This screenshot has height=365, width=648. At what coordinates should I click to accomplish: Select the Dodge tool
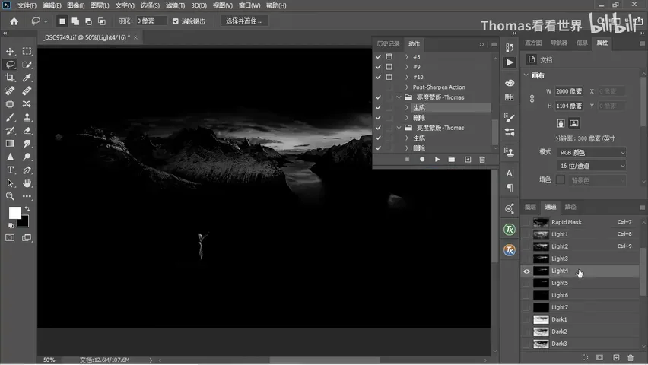[x=27, y=157]
